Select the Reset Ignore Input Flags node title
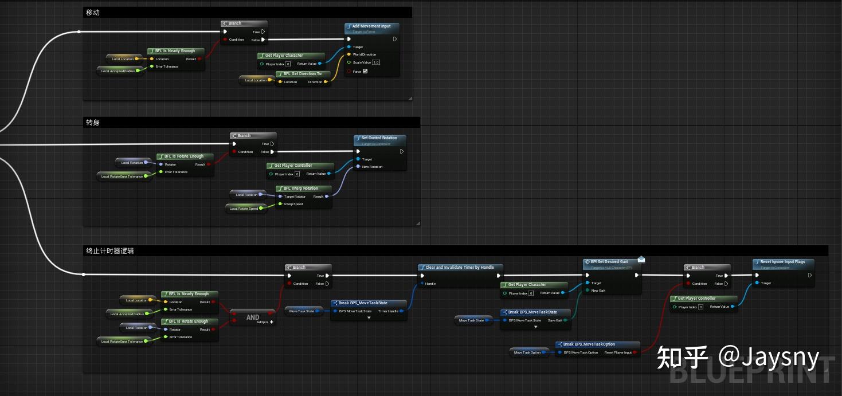 click(x=782, y=262)
